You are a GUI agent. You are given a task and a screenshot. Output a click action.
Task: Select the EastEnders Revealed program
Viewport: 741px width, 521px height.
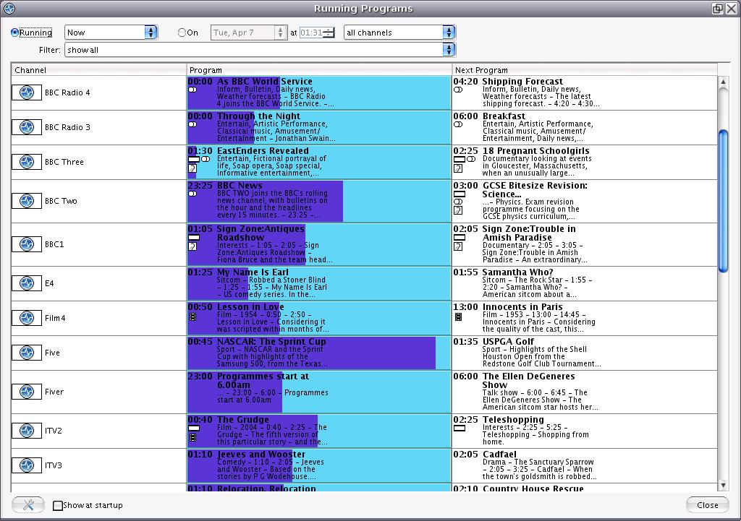pyautogui.click(x=319, y=163)
